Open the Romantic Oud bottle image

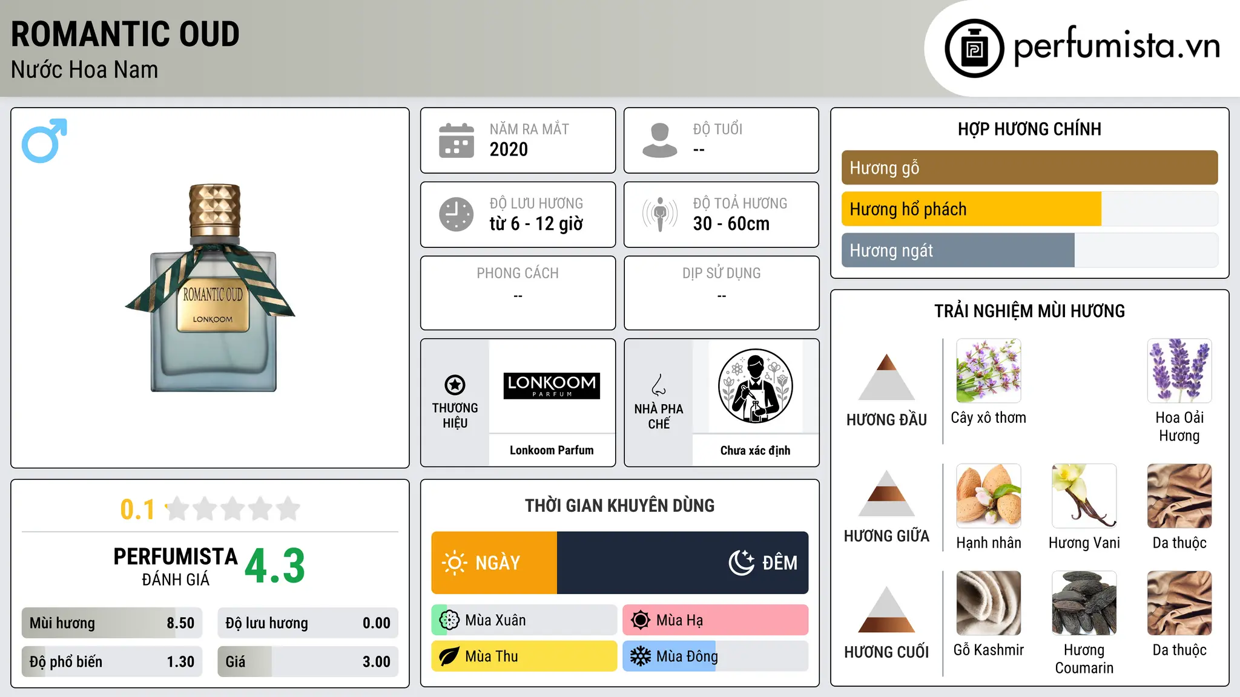click(x=211, y=288)
